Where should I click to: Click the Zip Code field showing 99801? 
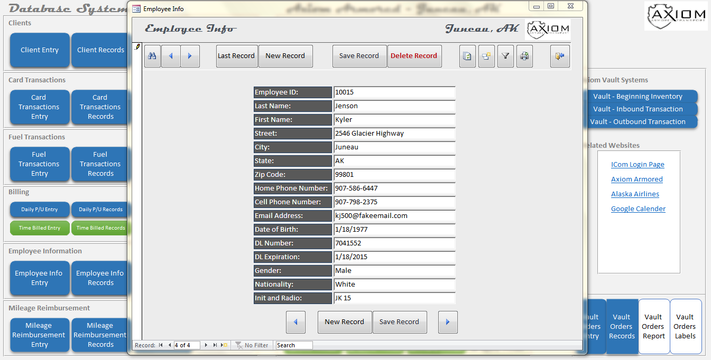[394, 175]
